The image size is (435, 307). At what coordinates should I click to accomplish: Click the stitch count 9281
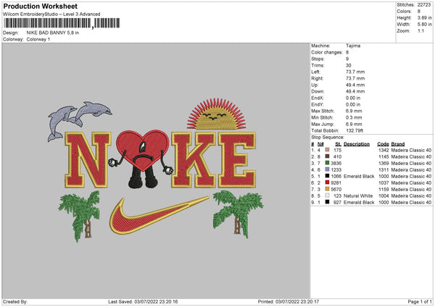(336, 183)
